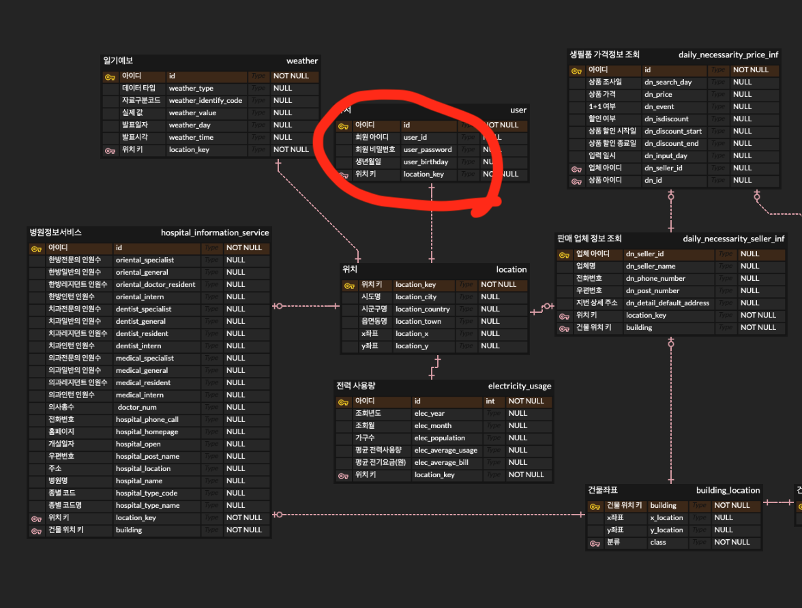The height and width of the screenshot is (608, 802).
Task: Click the location_key foreign key icon in weather table
Action: point(110,151)
